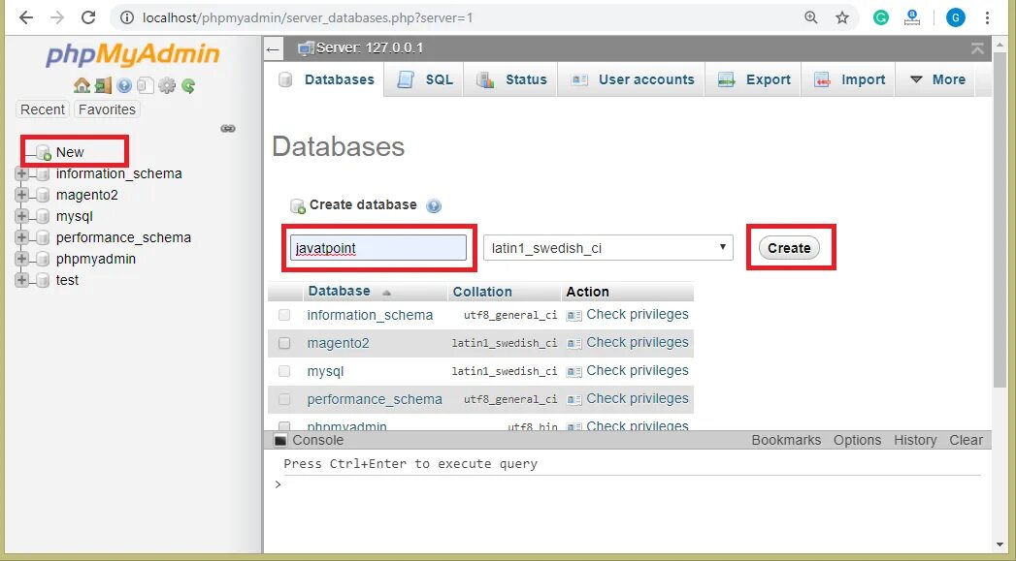Tick the mysql row checkbox

[x=283, y=371]
